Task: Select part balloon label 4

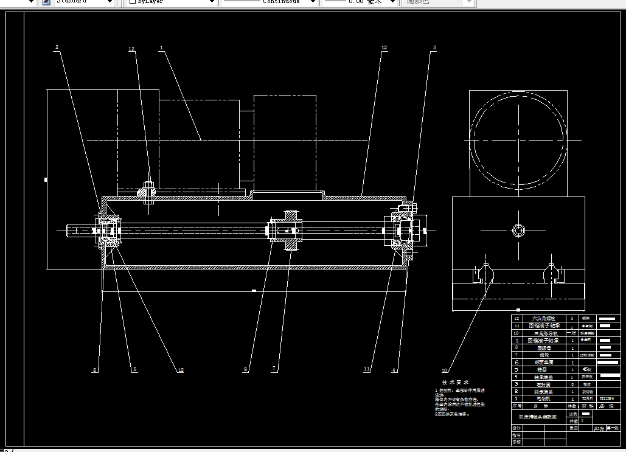Action: tap(394, 370)
